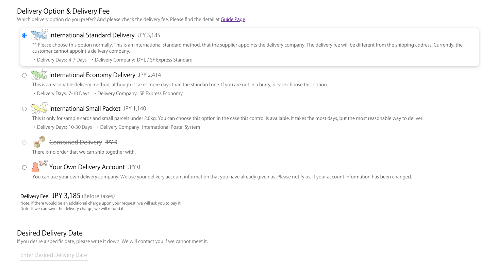
Task: Click the International Economy Delivery title text
Action: [92, 75]
